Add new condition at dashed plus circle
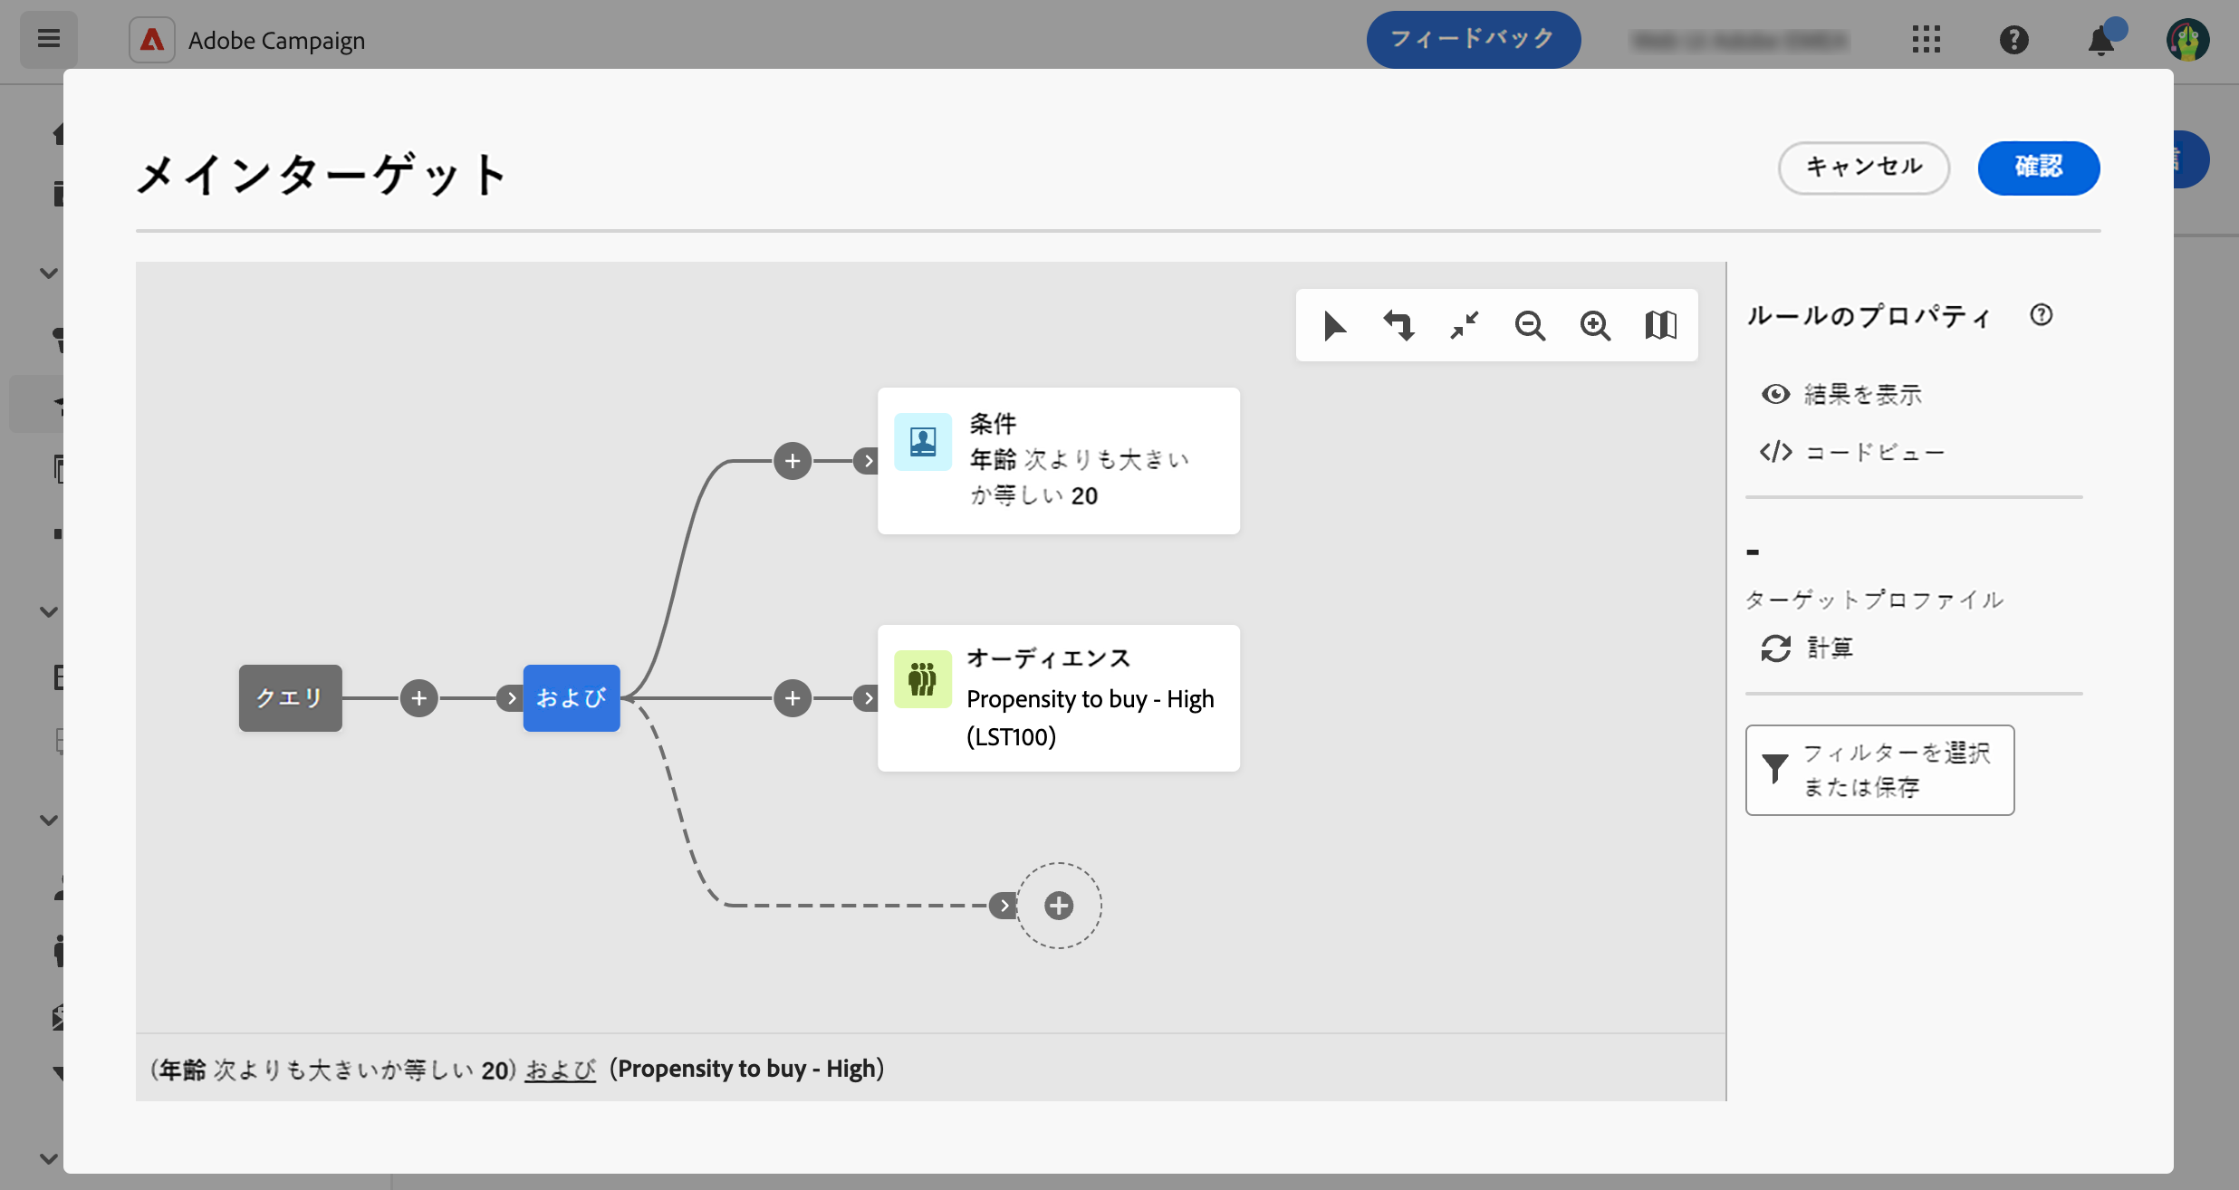This screenshot has height=1190, width=2239. click(x=1058, y=906)
